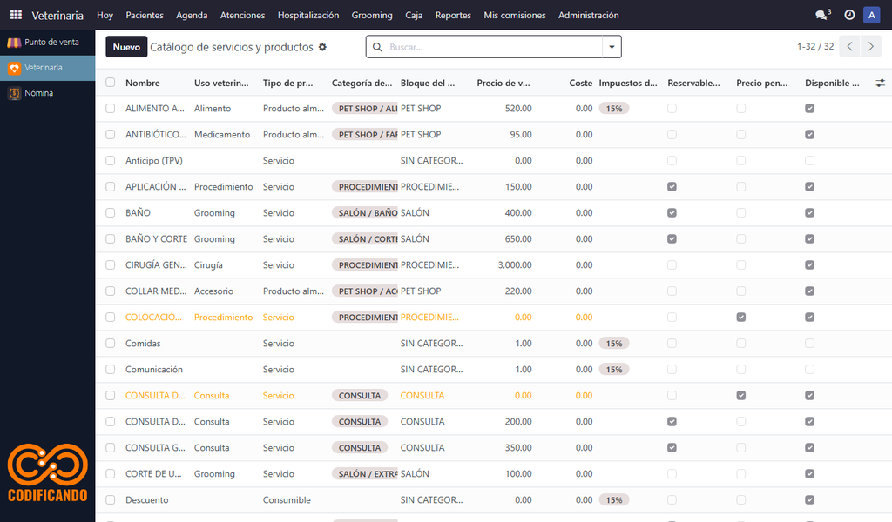Select the Anticipo (TPV) row checkbox
The width and height of the screenshot is (892, 522).
click(x=111, y=161)
